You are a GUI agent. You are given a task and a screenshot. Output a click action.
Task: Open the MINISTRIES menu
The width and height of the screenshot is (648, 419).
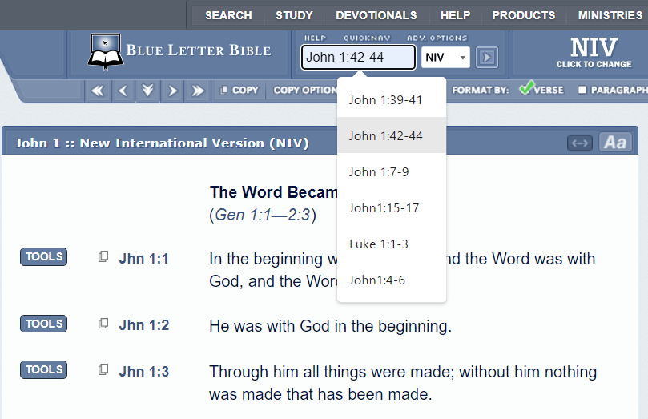tap(610, 15)
